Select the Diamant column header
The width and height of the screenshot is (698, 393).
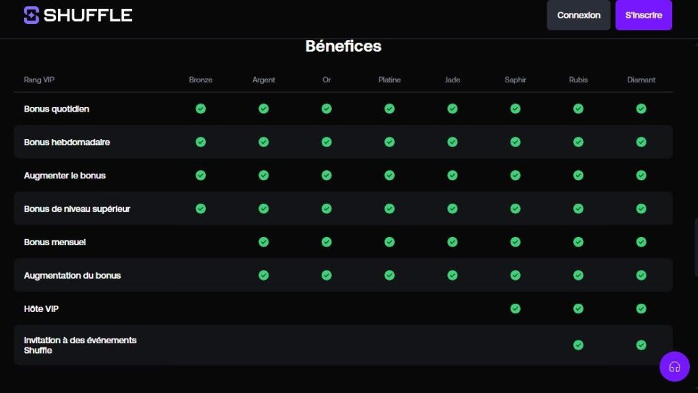point(641,80)
